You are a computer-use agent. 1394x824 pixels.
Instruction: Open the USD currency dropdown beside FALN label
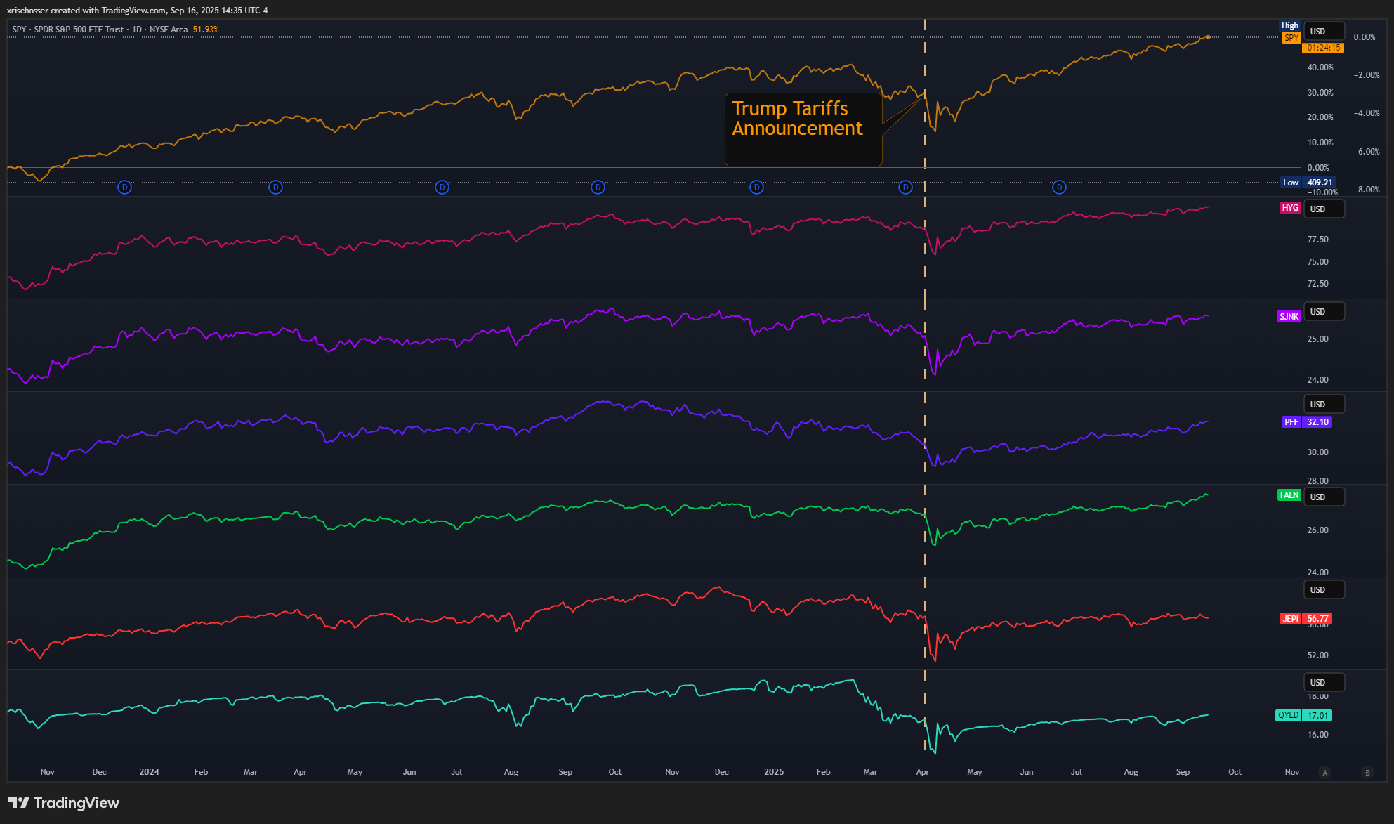tap(1324, 497)
